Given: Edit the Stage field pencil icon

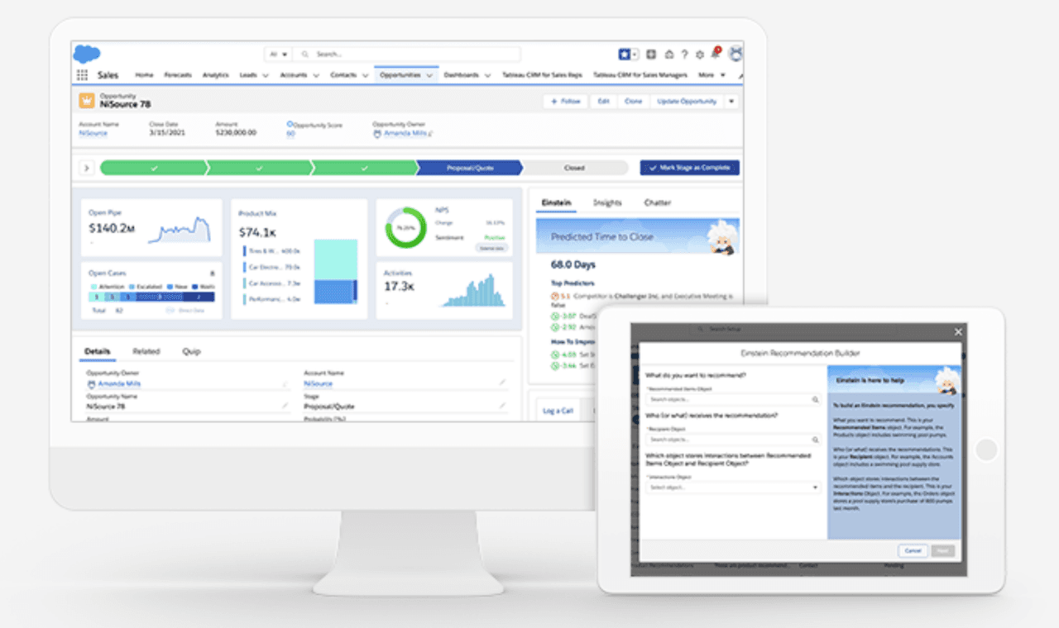Looking at the screenshot, I should [x=501, y=406].
